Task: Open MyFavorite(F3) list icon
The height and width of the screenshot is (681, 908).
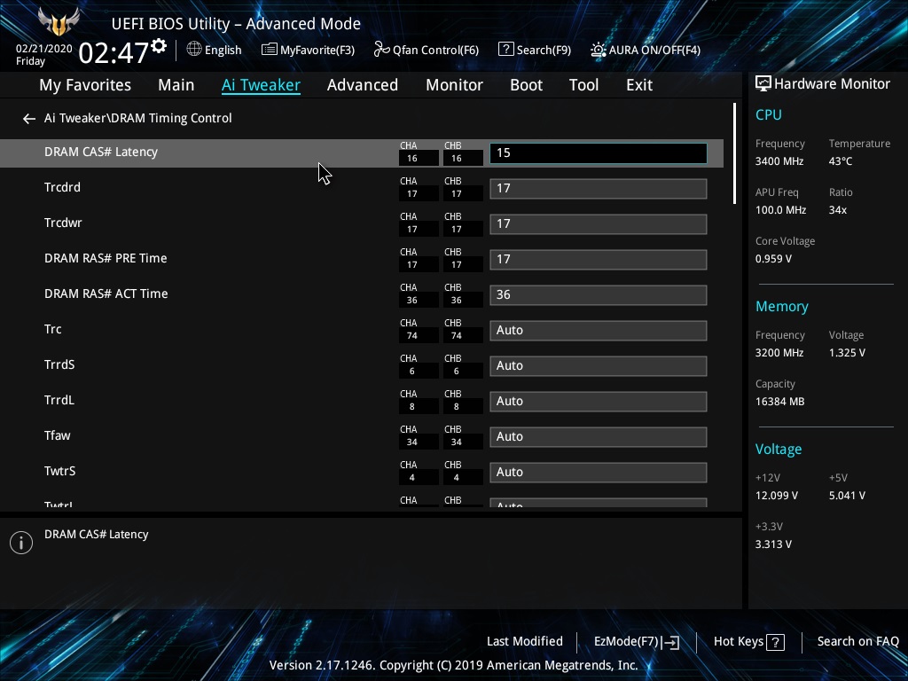Action: tap(269, 50)
